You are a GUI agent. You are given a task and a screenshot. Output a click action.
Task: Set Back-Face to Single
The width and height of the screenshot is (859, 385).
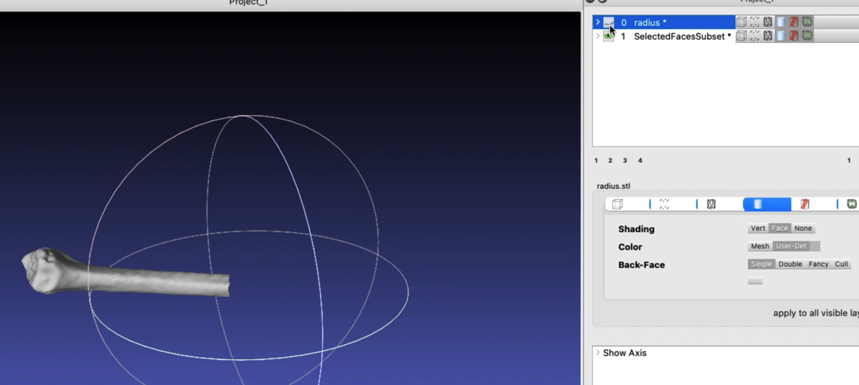click(x=761, y=264)
